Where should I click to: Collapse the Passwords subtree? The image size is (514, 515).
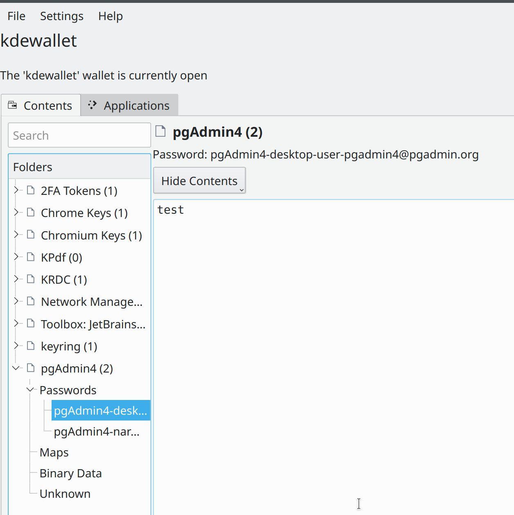click(30, 390)
